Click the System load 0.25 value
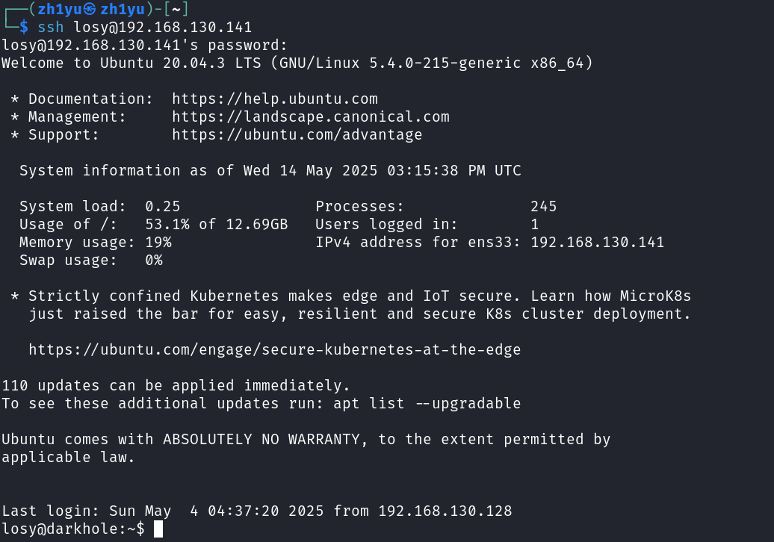The width and height of the screenshot is (774, 542). point(163,207)
